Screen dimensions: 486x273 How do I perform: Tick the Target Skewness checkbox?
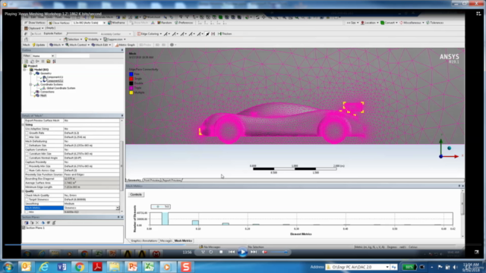27,199
